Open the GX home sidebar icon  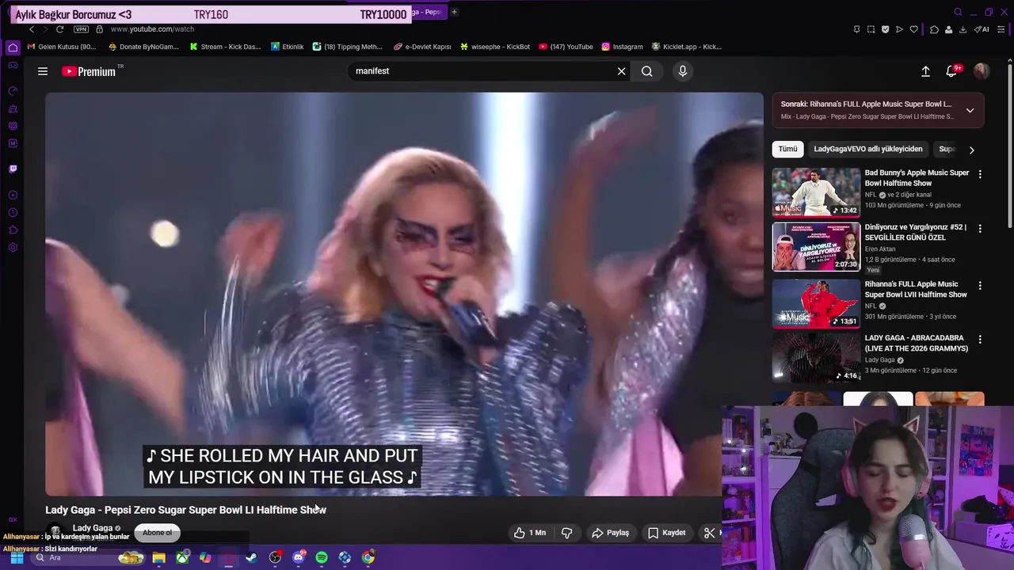pyautogui.click(x=13, y=47)
